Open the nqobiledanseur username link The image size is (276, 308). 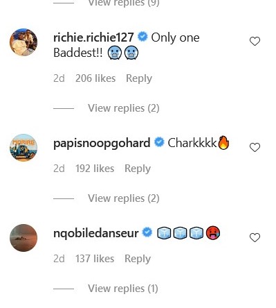click(x=96, y=233)
